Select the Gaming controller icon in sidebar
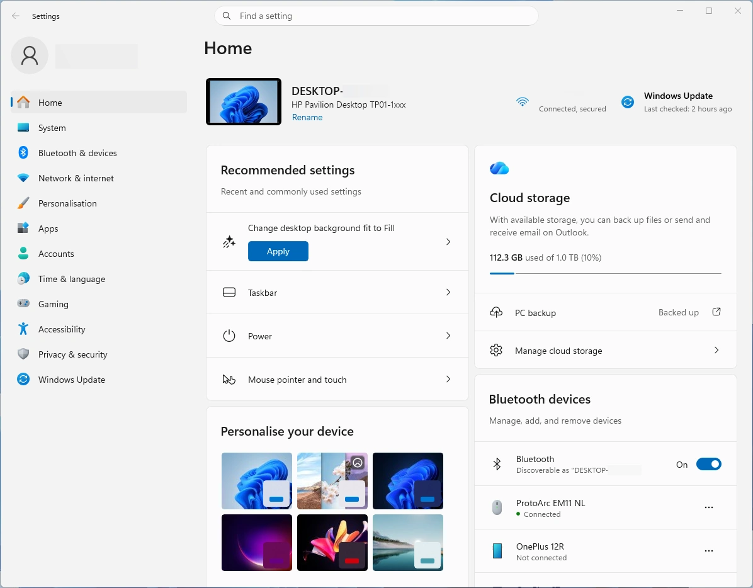The image size is (753, 588). pyautogui.click(x=24, y=303)
